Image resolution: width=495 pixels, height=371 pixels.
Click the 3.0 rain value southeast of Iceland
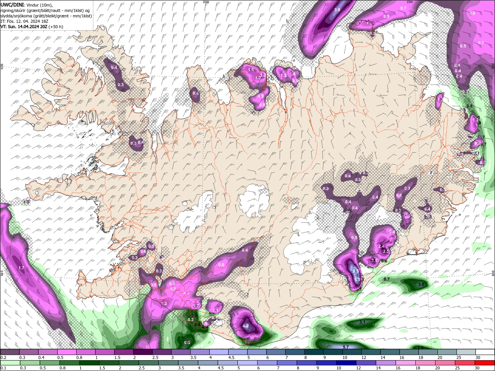point(421,284)
